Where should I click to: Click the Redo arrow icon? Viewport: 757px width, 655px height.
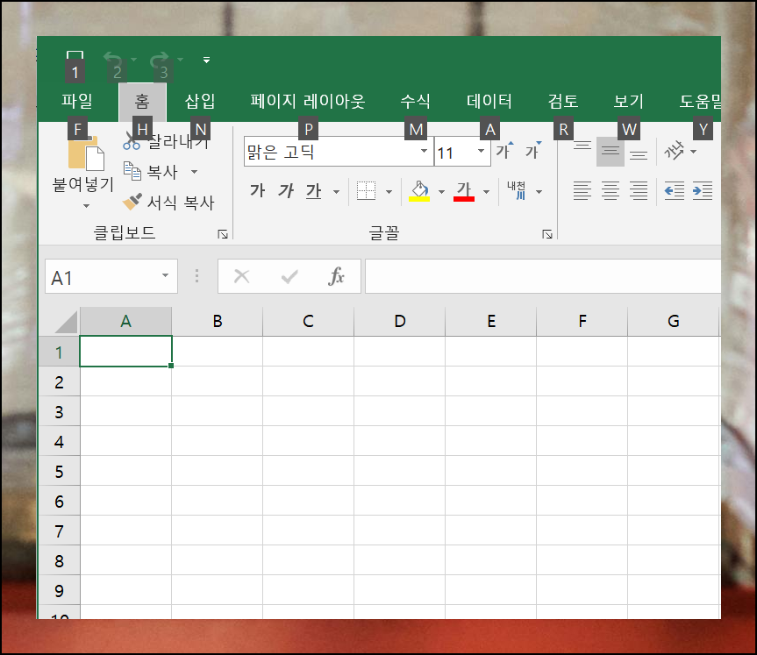[x=160, y=60]
